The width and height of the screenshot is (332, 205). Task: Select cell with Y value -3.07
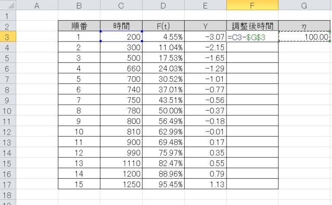click(205, 37)
